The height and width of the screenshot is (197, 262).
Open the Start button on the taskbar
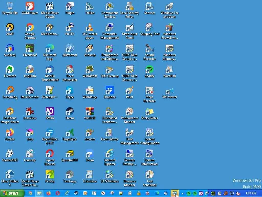[12, 193]
